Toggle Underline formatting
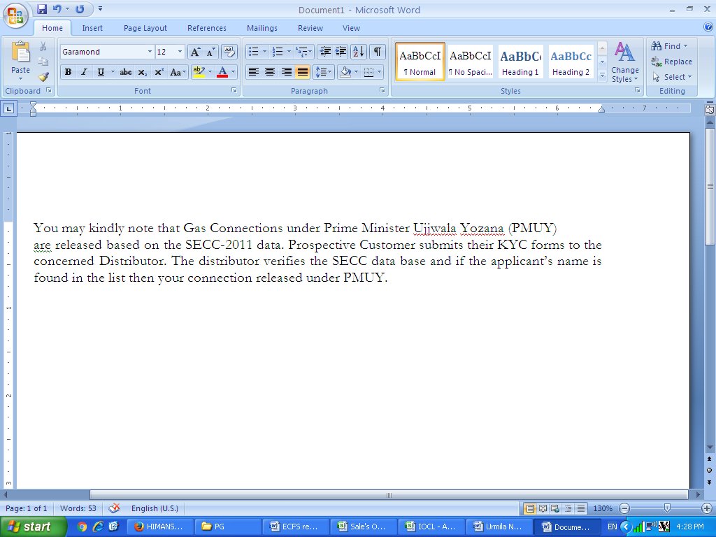Image resolution: width=716 pixels, height=537 pixels. click(x=101, y=72)
